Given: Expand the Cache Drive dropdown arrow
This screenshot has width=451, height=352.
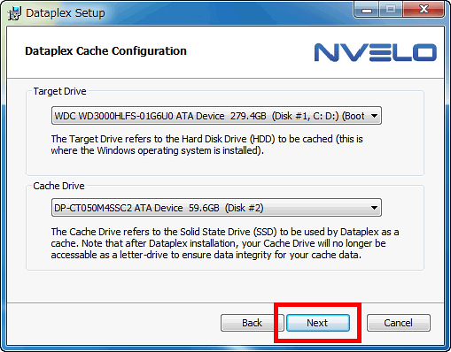Looking at the screenshot, I should click(x=374, y=208).
